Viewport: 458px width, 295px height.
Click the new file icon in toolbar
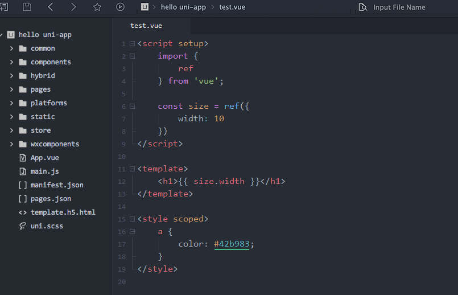4,7
